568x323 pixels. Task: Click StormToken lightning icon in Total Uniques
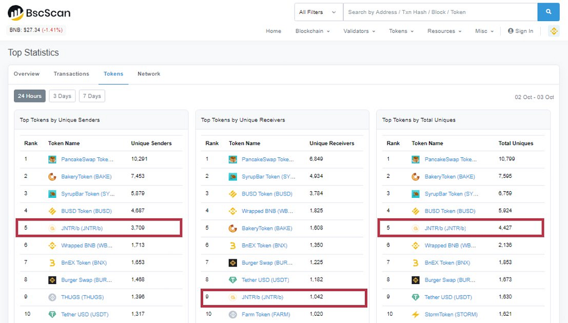coord(415,314)
